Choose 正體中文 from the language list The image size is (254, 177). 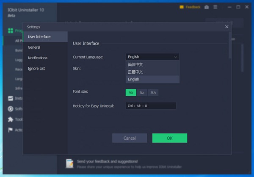click(x=152, y=72)
